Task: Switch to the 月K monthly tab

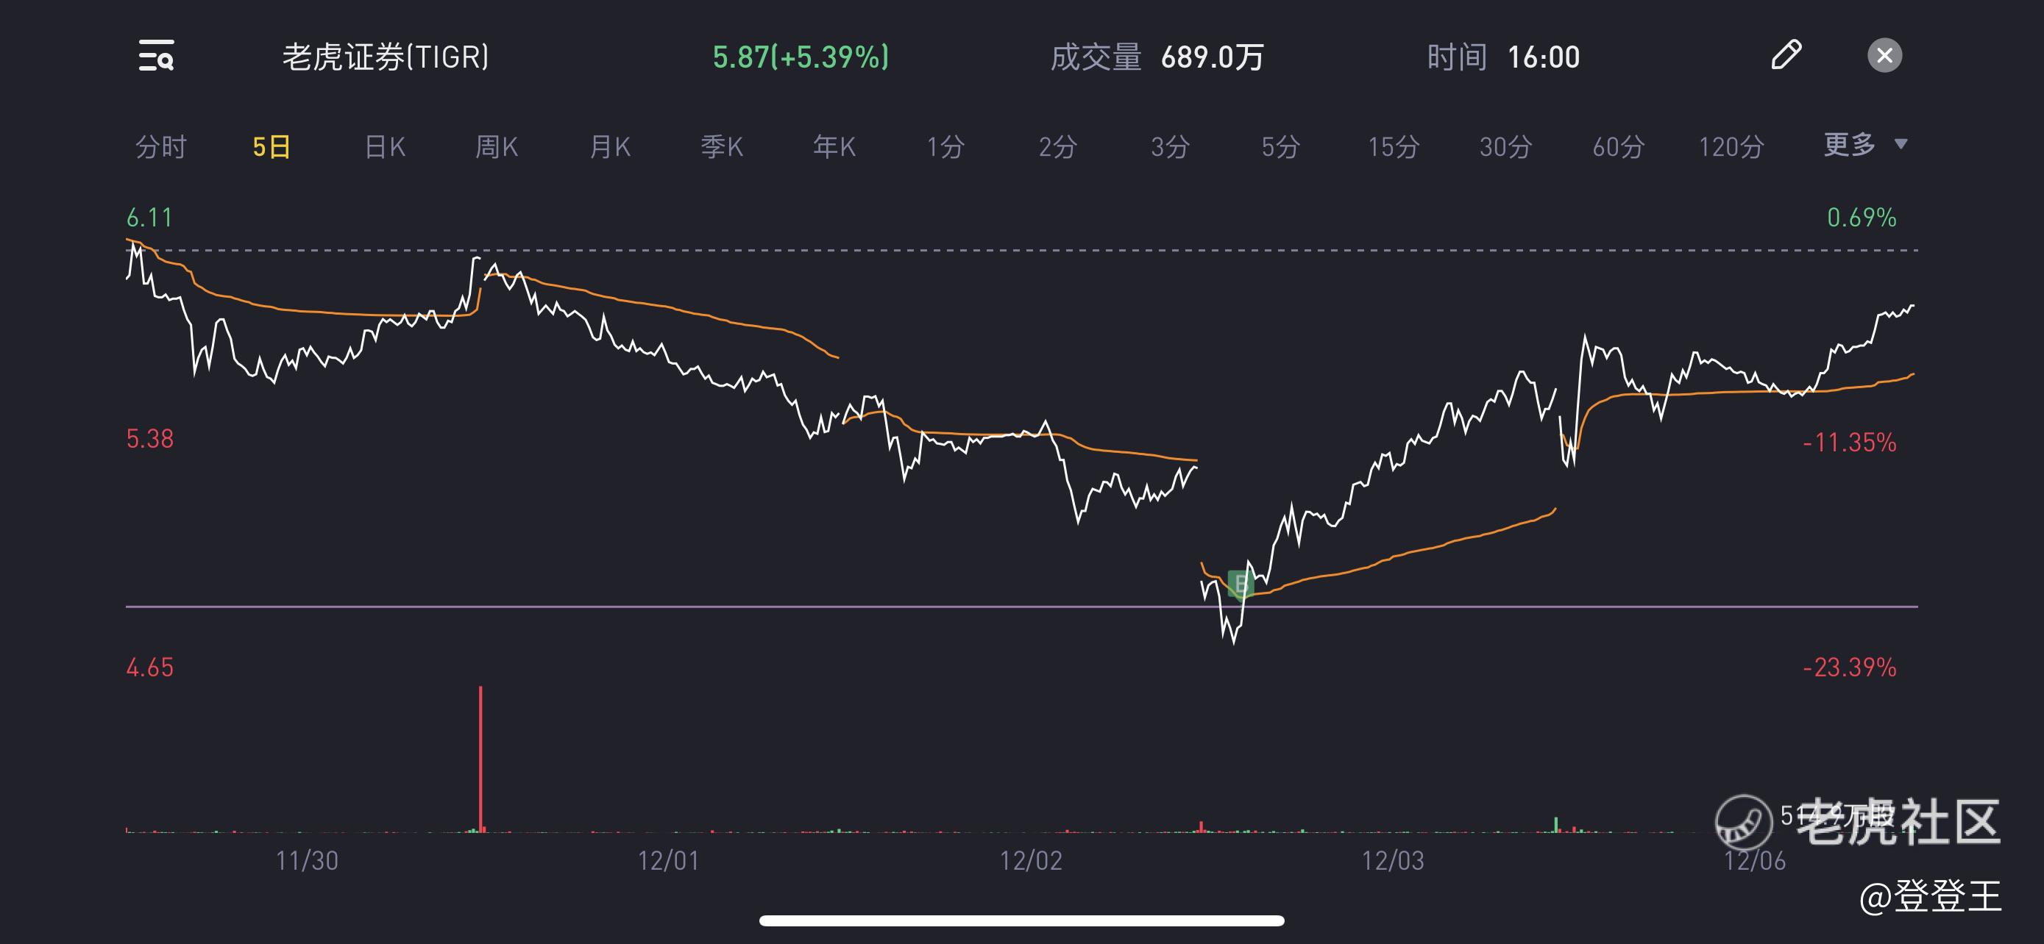Action: (609, 146)
